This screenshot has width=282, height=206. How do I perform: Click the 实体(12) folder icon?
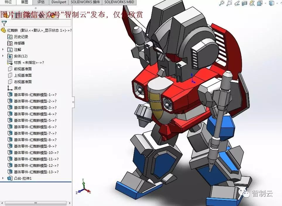[10, 56]
